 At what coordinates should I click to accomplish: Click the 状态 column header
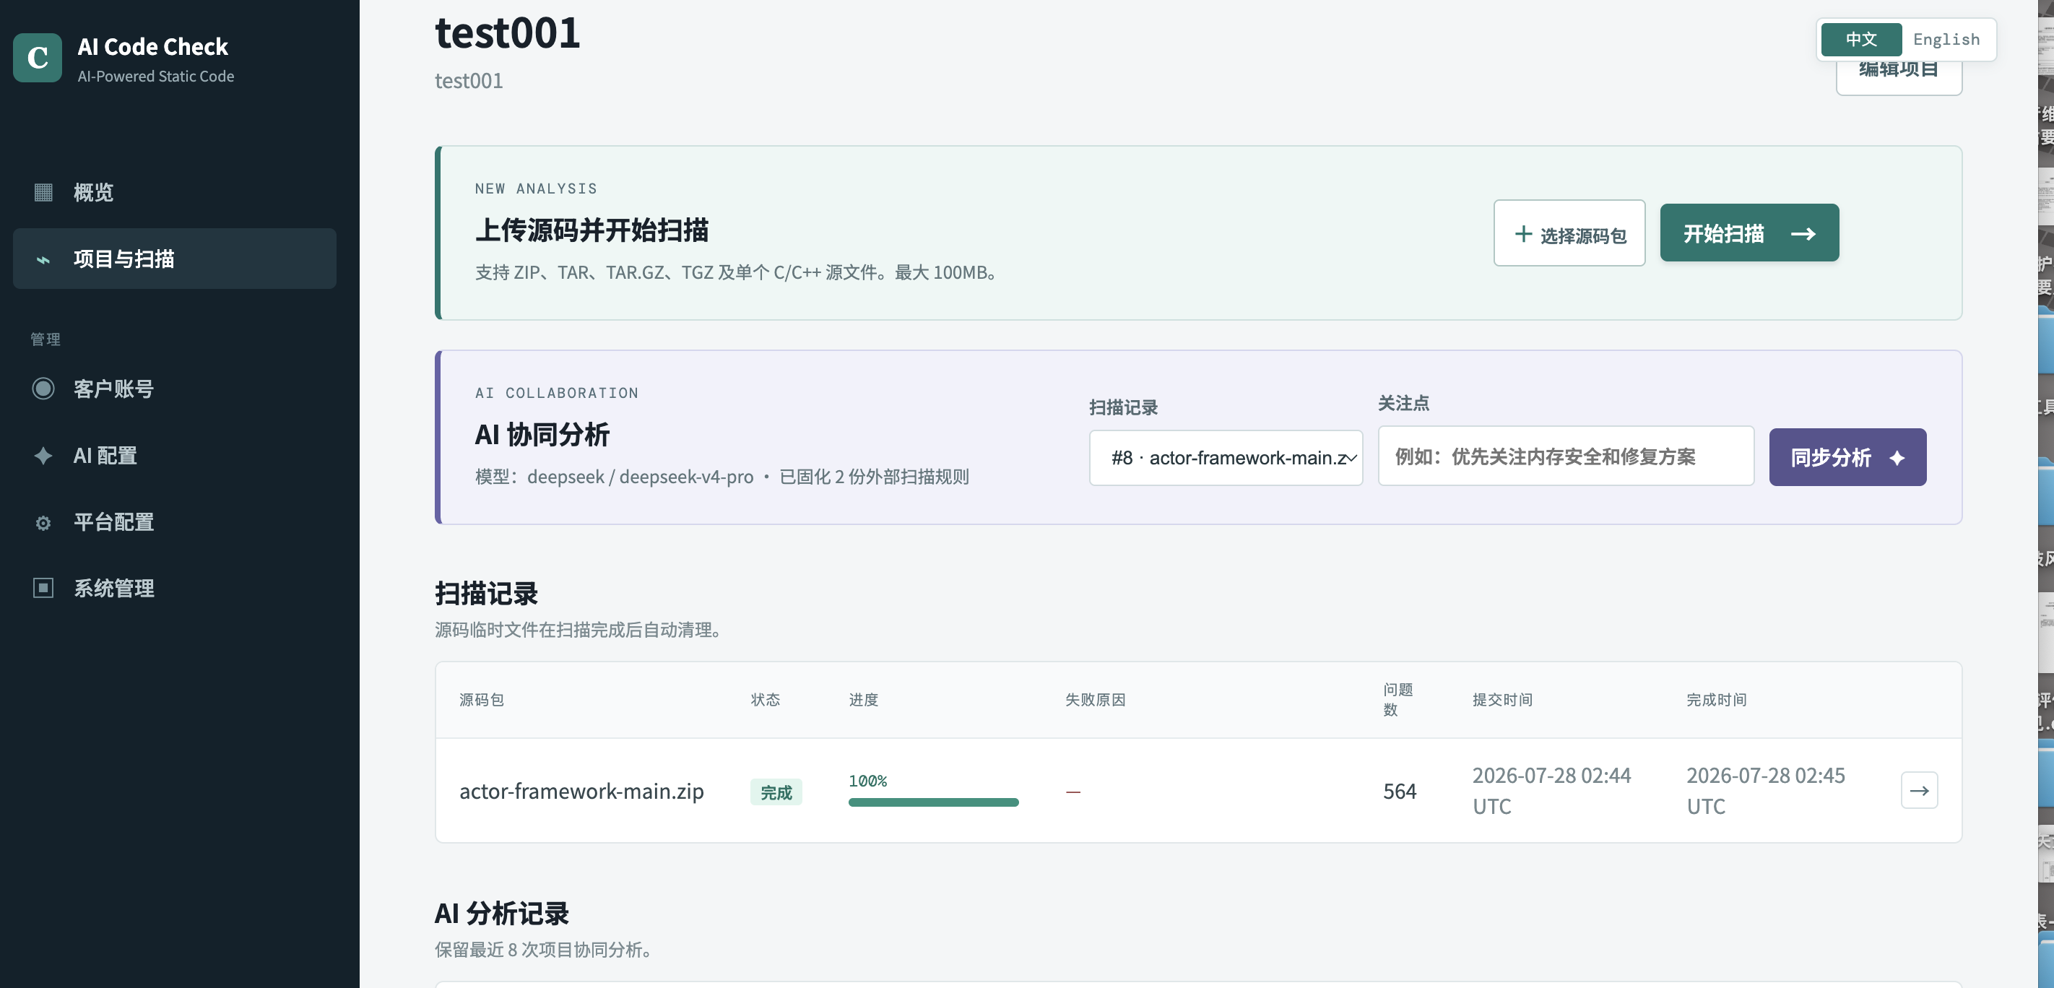[766, 699]
